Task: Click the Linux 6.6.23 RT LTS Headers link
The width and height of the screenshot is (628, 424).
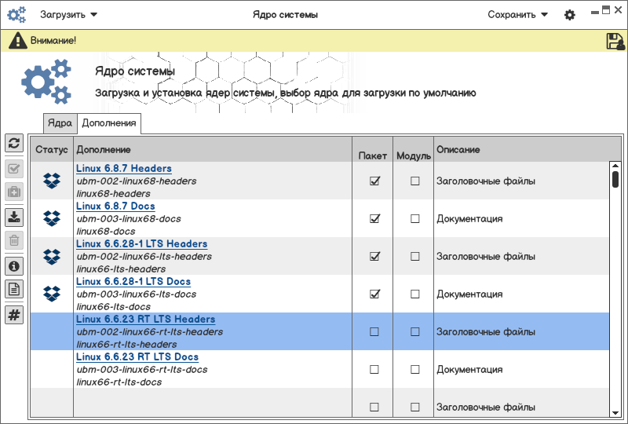Action: point(145,319)
